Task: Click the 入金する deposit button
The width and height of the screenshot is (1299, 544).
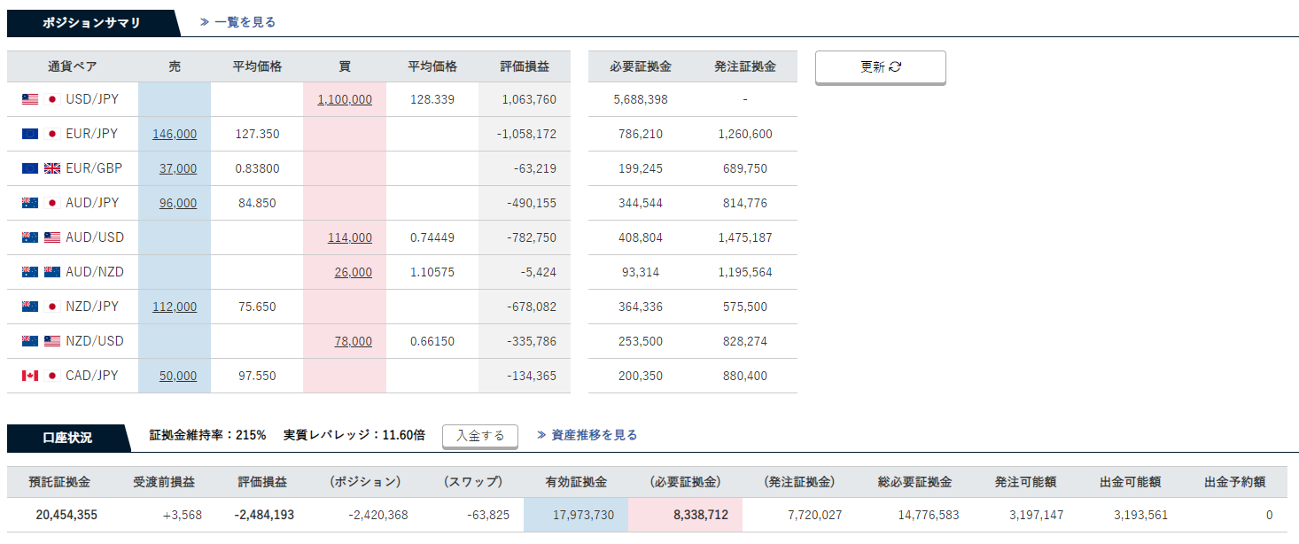Action: (480, 435)
